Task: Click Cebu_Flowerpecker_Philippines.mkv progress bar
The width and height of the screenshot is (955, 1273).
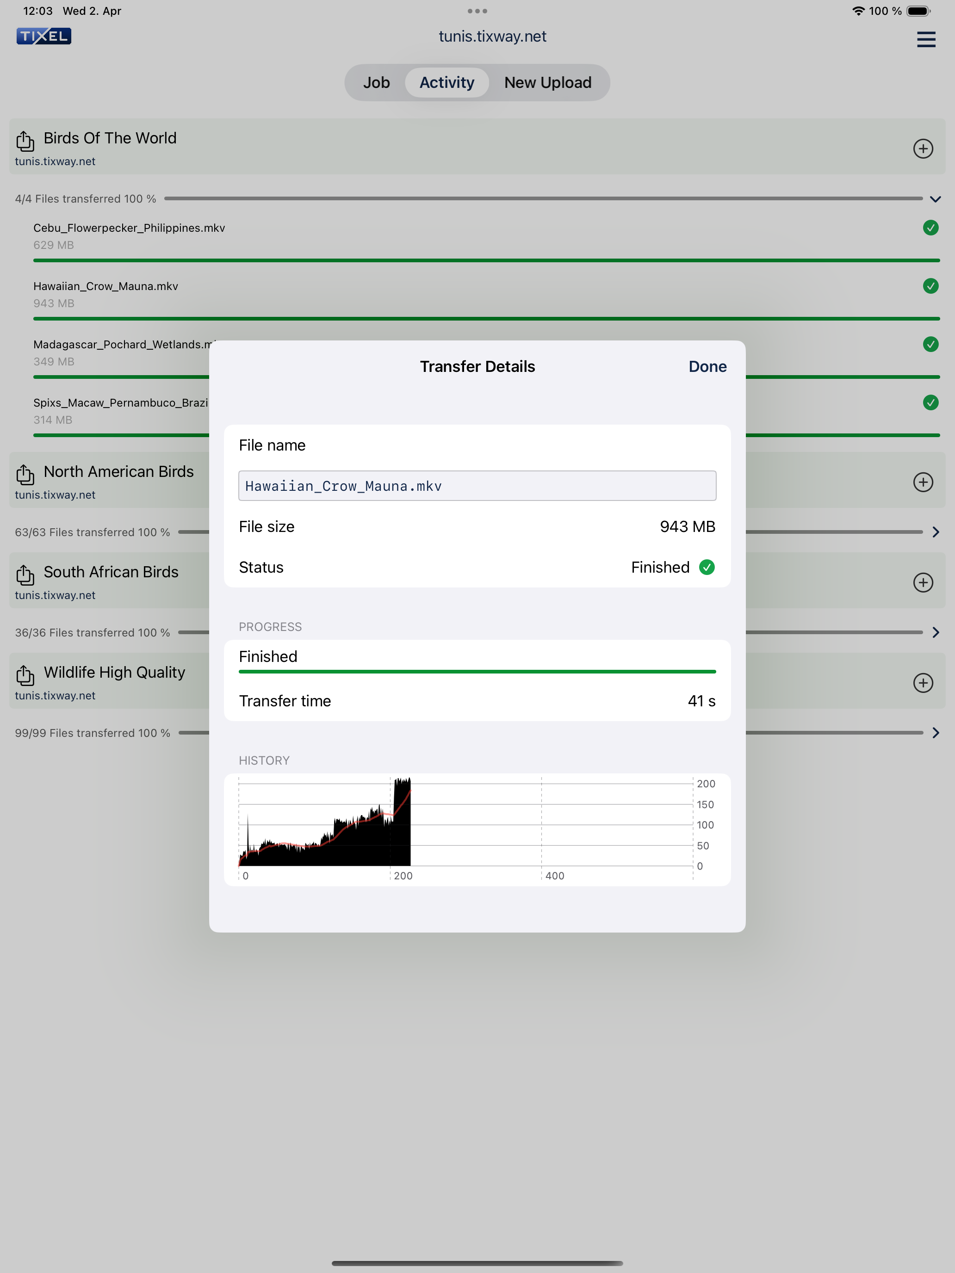Action: click(x=486, y=261)
